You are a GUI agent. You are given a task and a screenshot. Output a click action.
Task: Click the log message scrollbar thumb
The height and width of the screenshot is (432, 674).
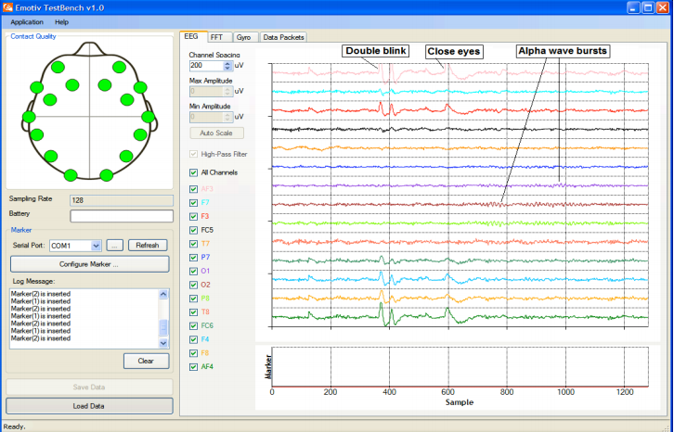[163, 327]
